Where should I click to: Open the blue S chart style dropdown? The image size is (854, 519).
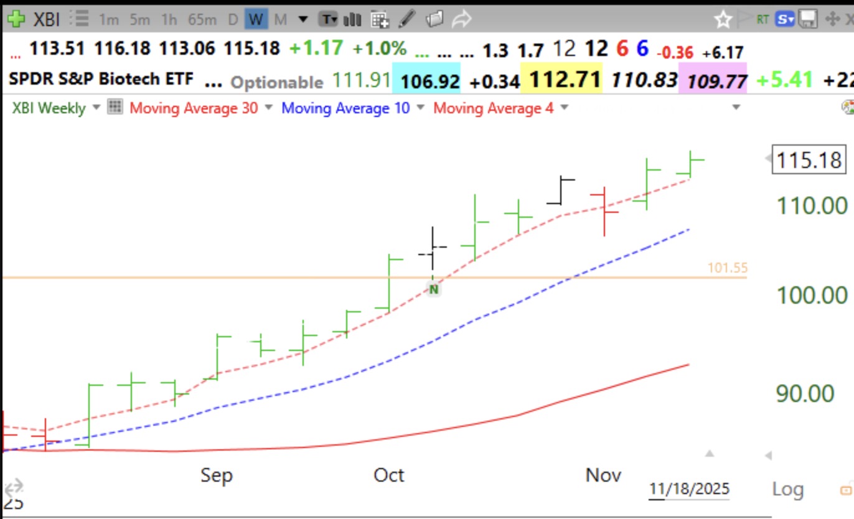click(786, 19)
